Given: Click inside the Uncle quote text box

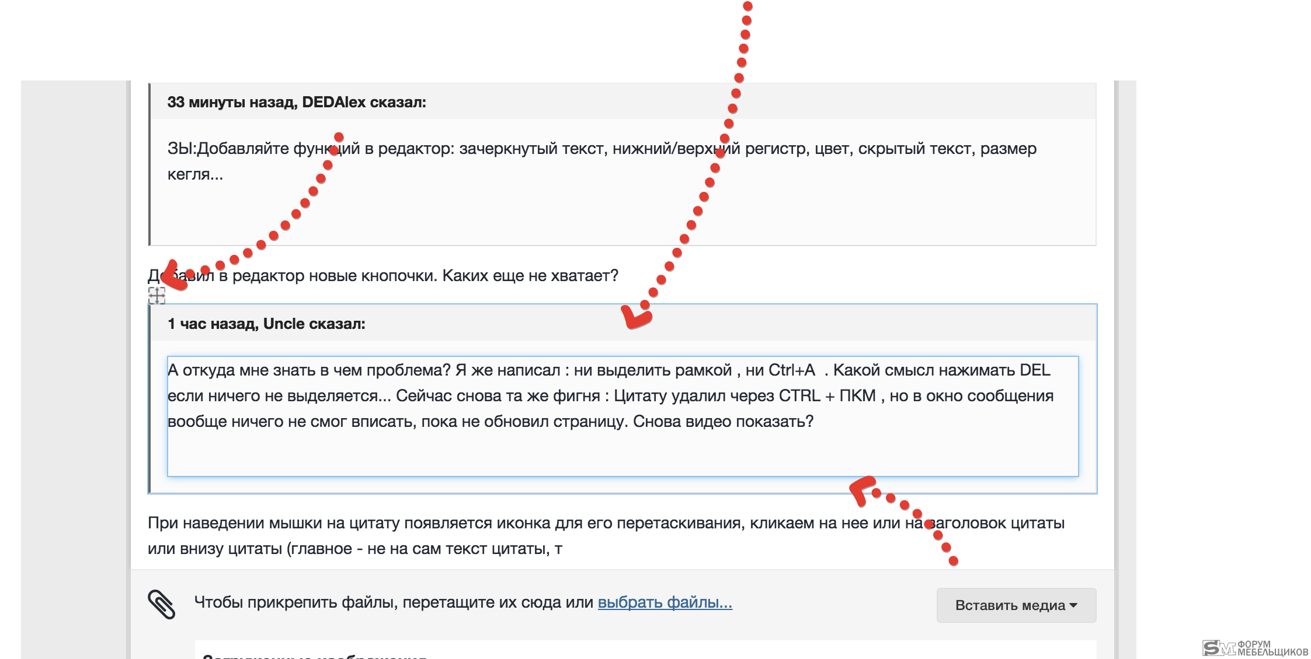Looking at the screenshot, I should 623,416.
